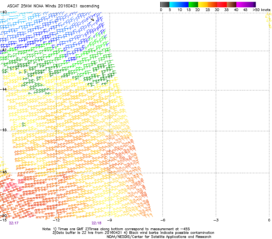This screenshot has height=239, width=272.
Task: Click the cyan-blue 5-15 knots color segment
Action: click(x=179, y=4)
